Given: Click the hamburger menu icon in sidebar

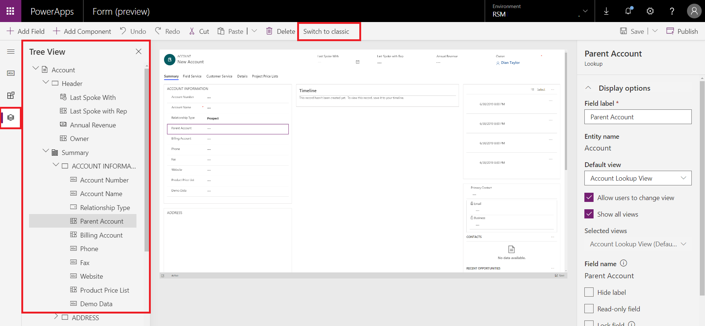Looking at the screenshot, I should [11, 52].
